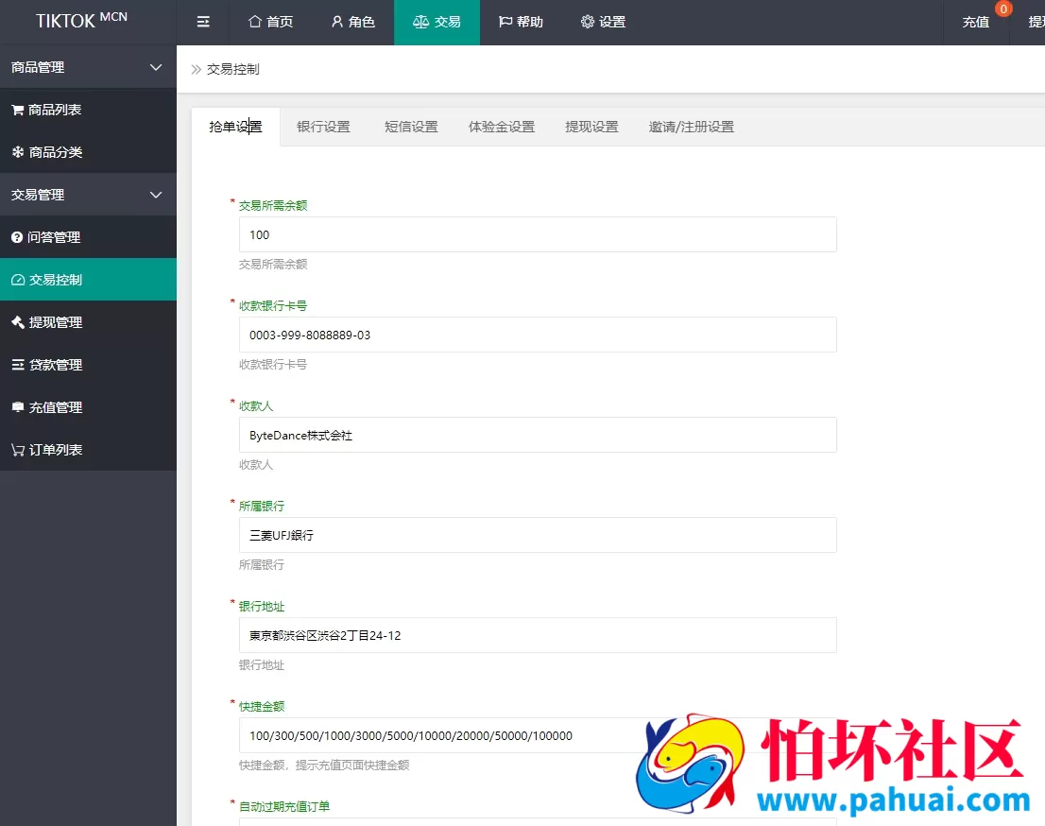The image size is (1045, 826).
Task: Click the user icon beside 角色
Action: 337,22
